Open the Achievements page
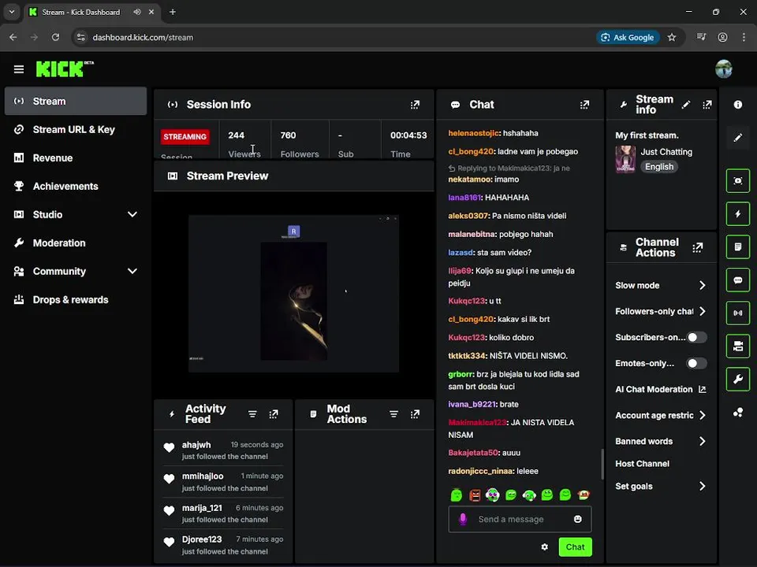 click(x=76, y=187)
